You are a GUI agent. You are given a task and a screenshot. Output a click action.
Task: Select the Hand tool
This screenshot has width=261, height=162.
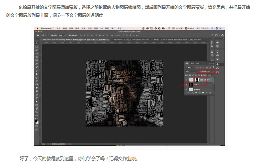tap(36, 108)
